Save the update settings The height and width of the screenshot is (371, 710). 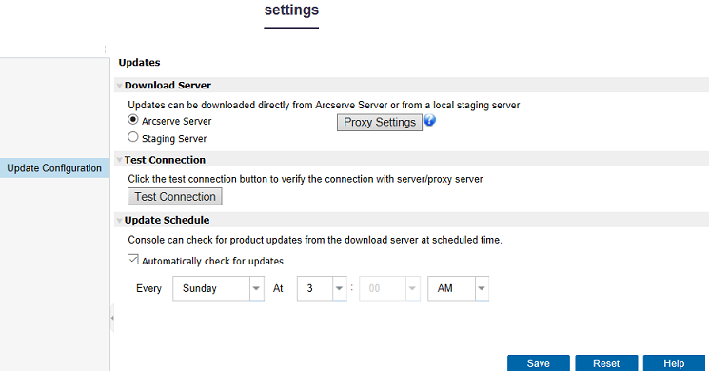[x=539, y=363]
